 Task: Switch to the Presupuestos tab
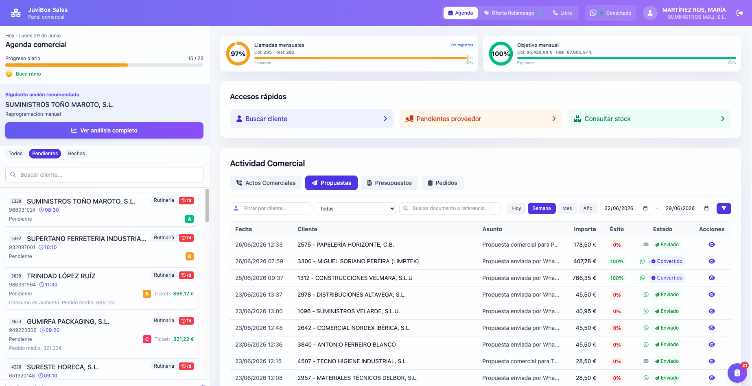tap(389, 183)
